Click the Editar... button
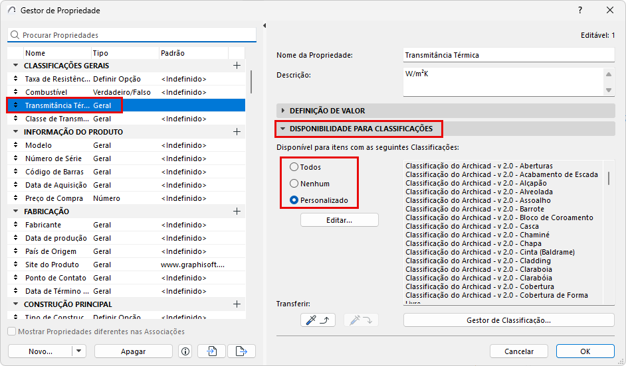 pos(340,220)
